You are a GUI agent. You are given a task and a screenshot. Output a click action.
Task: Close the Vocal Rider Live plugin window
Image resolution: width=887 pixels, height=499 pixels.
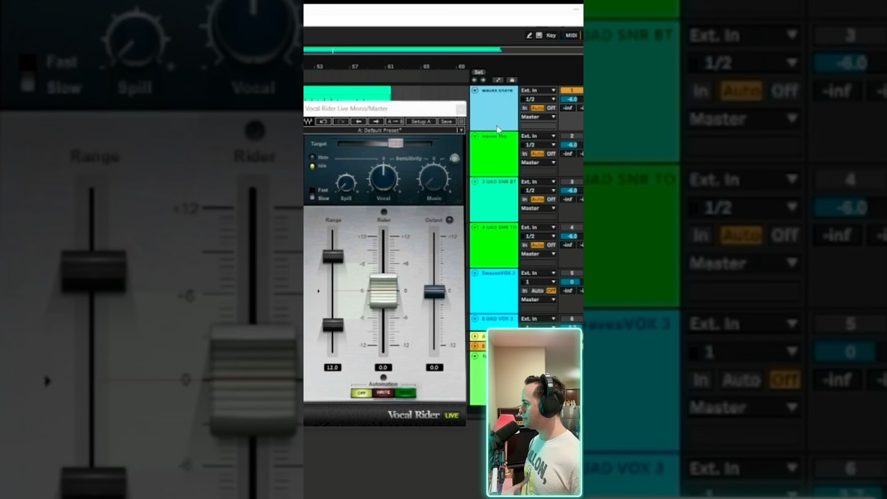coord(460,109)
